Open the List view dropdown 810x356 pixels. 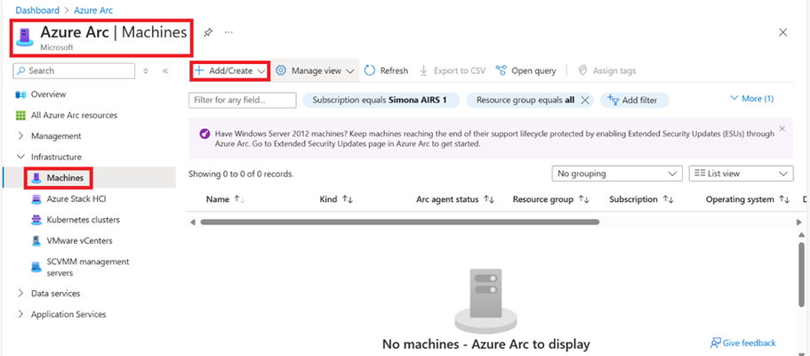(x=742, y=174)
